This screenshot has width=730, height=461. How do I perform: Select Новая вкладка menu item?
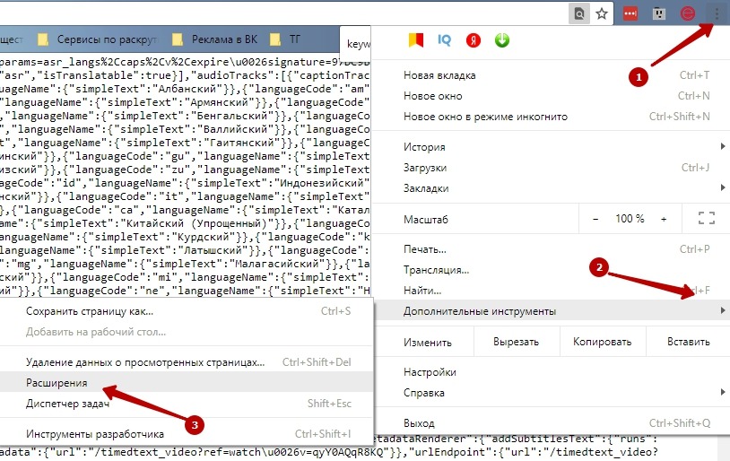click(x=552, y=75)
